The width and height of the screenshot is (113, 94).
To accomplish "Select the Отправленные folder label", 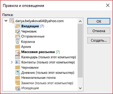I will coord(33,36).
